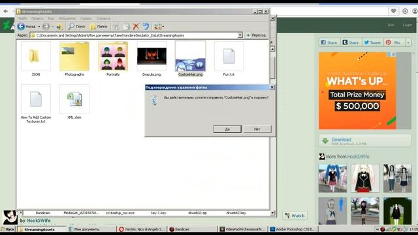Open the Сервис menu

(x=86, y=18)
